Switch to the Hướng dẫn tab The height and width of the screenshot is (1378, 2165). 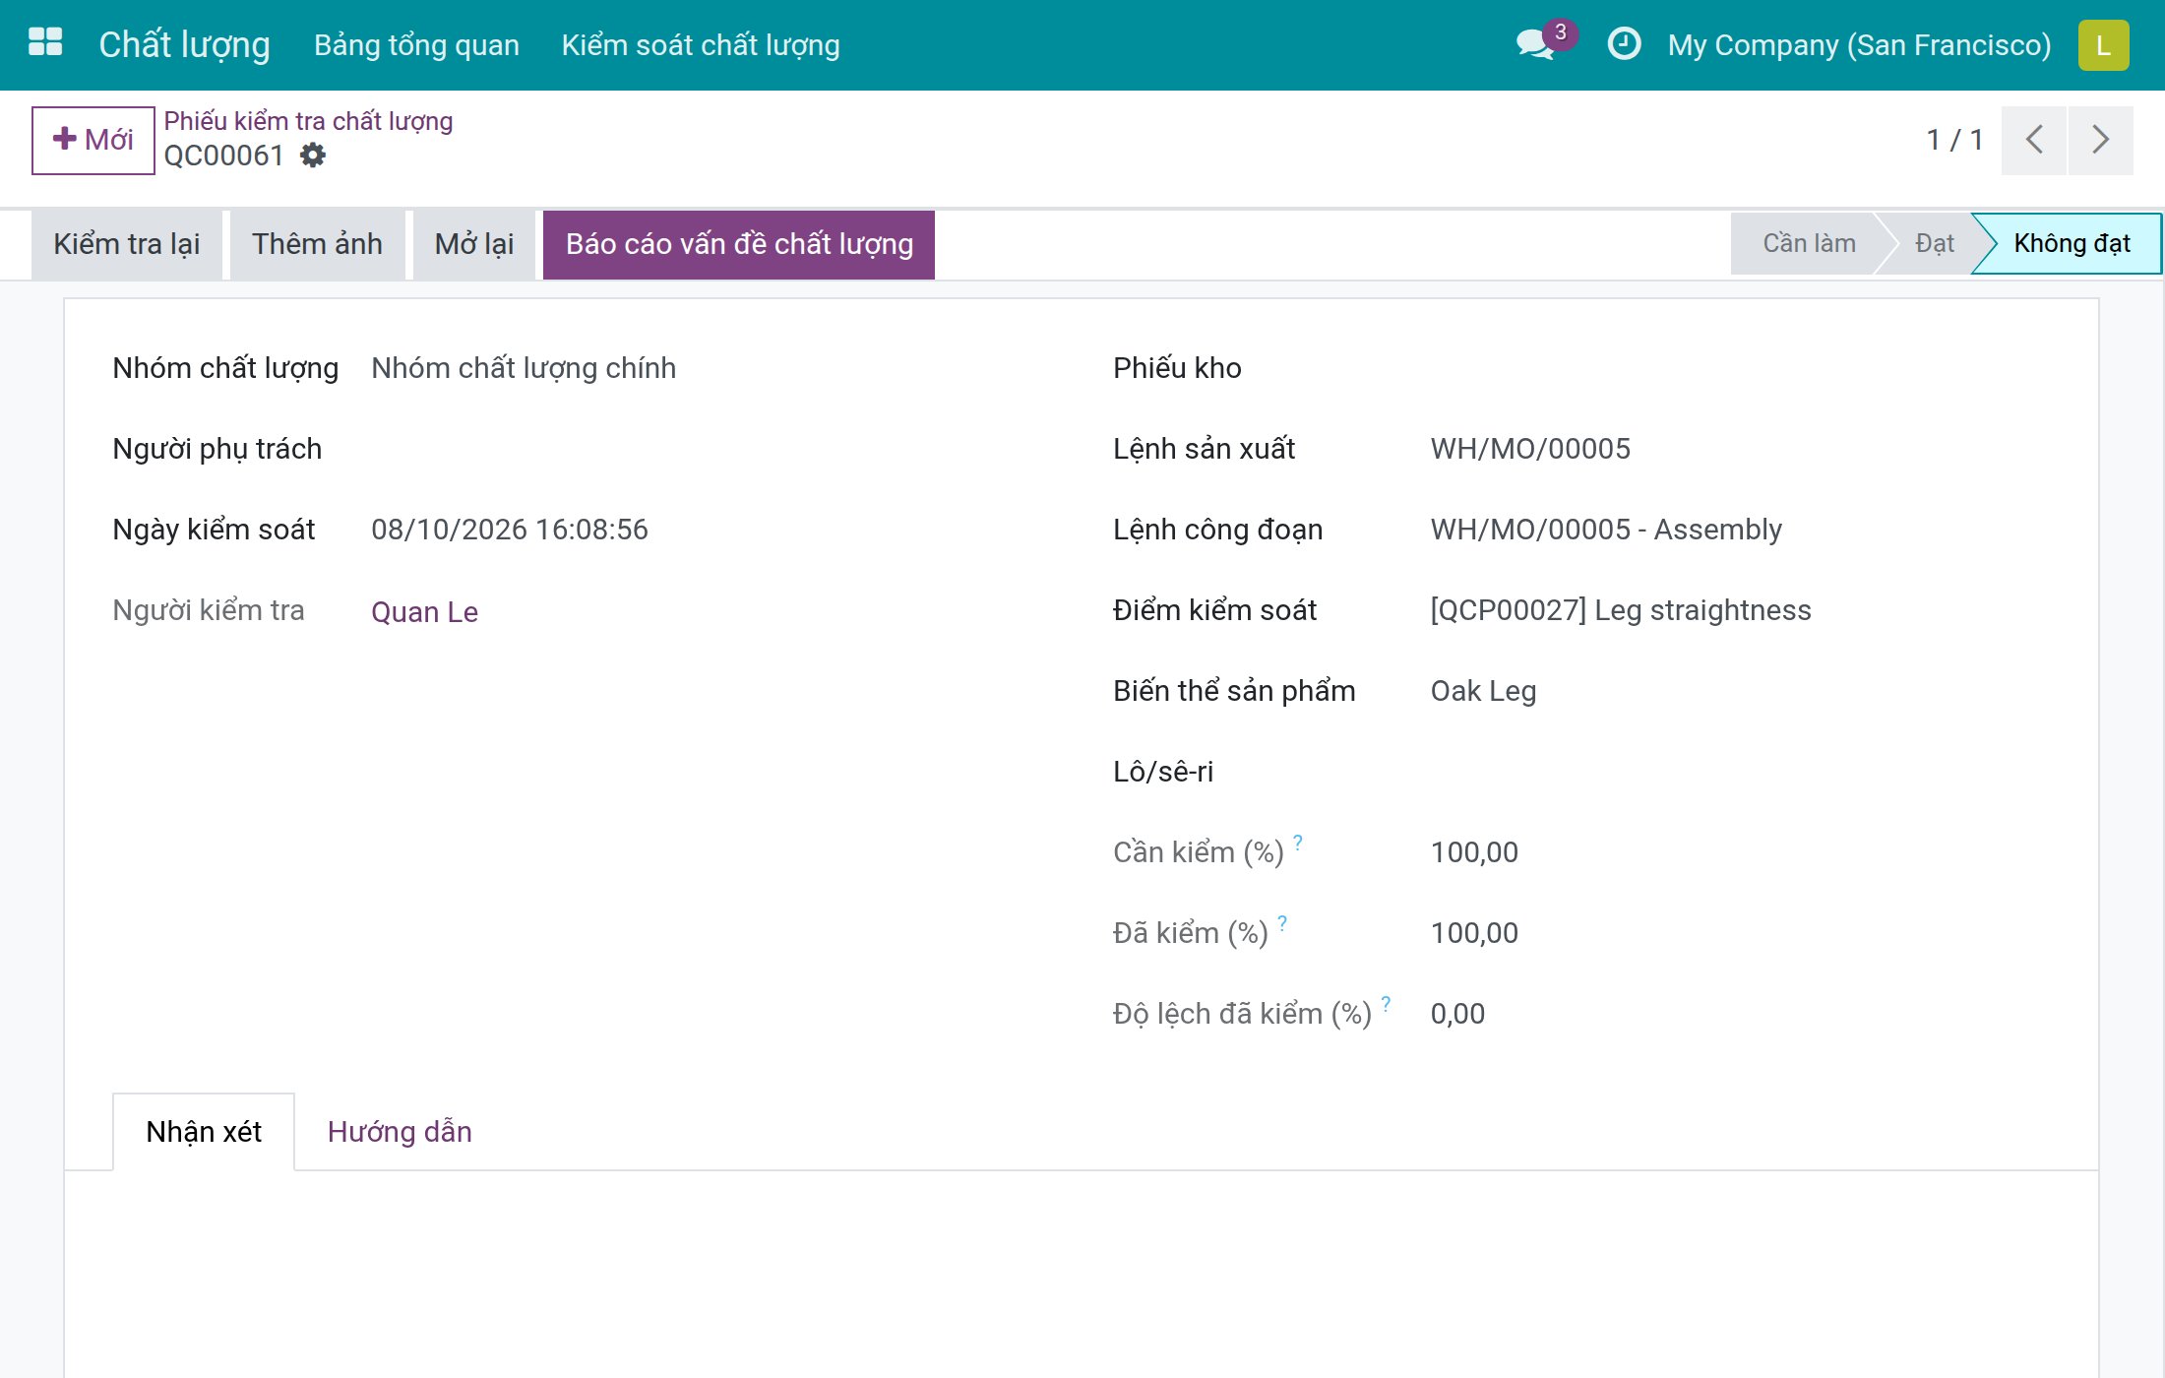(400, 1132)
